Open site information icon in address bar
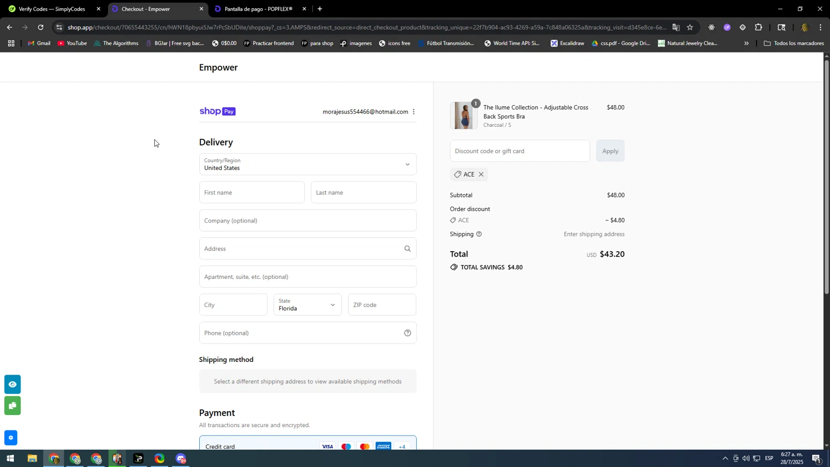The image size is (830, 467). 60,27
